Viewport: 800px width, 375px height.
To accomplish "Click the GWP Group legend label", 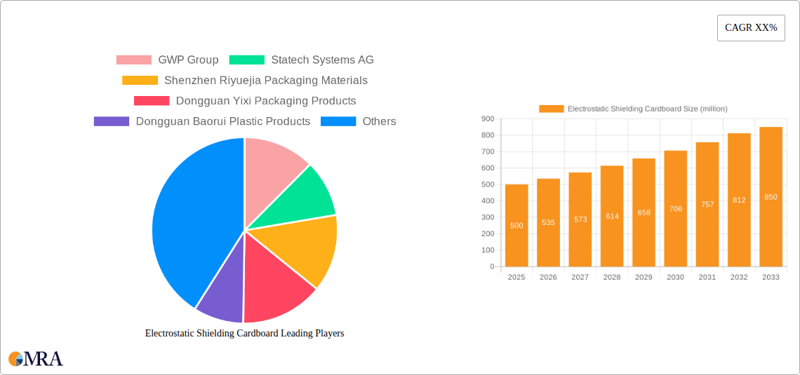I will [188, 60].
